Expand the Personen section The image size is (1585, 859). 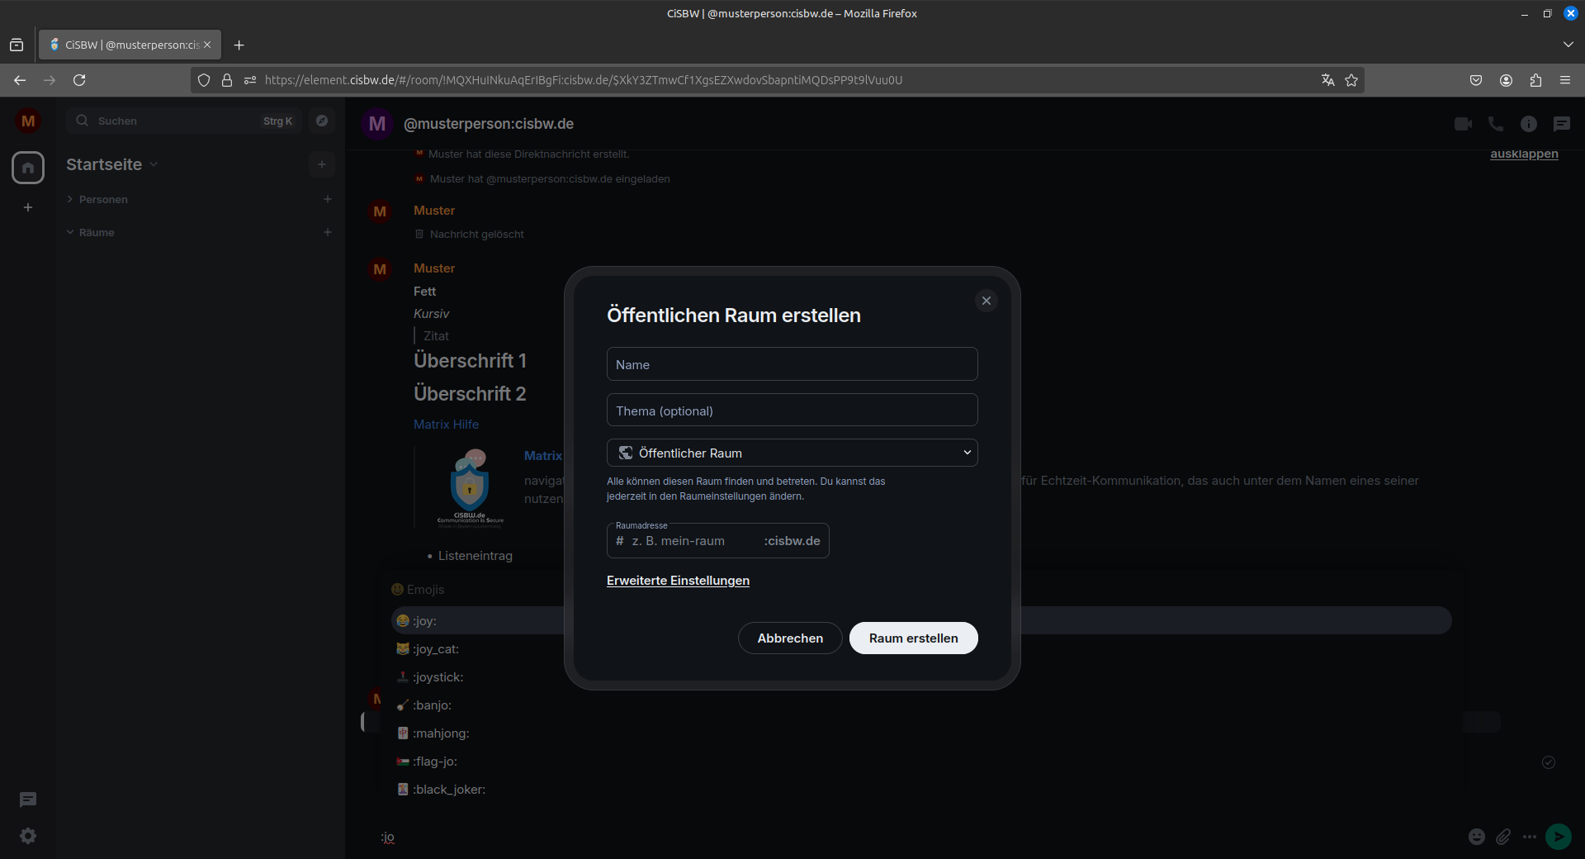[x=102, y=199]
